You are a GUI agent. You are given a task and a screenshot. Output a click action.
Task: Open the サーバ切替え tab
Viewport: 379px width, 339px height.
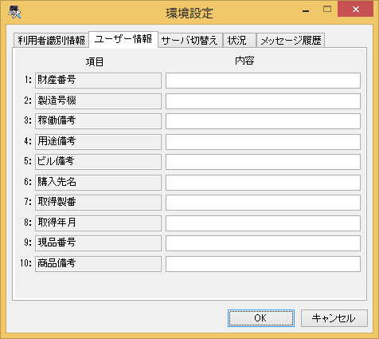[x=190, y=41]
